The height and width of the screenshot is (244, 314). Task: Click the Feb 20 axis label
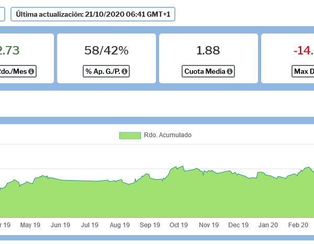click(298, 225)
